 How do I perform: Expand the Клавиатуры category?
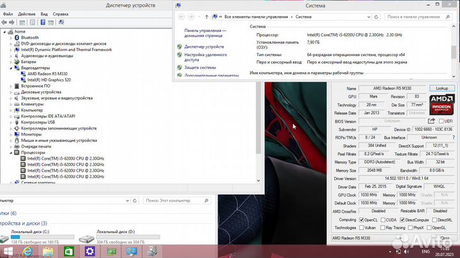coord(11,104)
